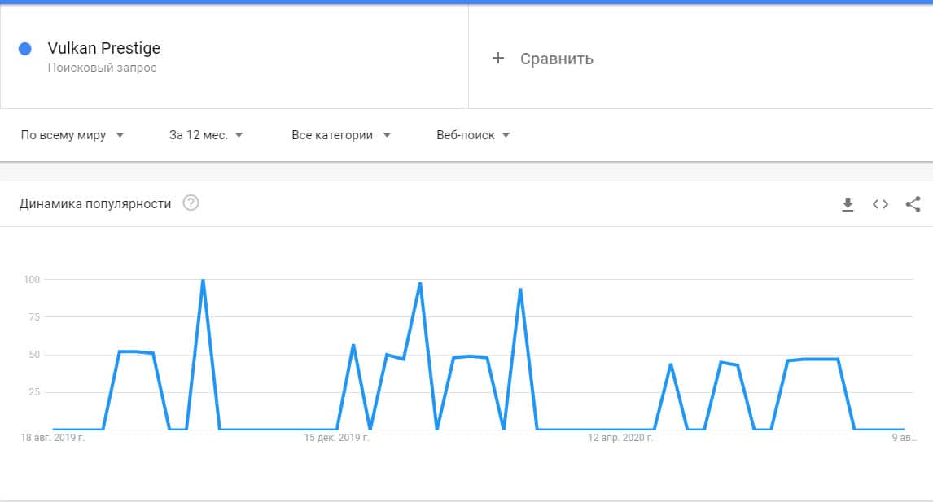Click the 15 дек. 2019 г. axis label
933x502 pixels.
pos(336,438)
